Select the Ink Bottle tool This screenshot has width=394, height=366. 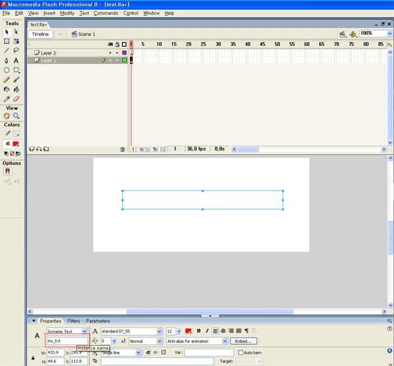(x=7, y=89)
